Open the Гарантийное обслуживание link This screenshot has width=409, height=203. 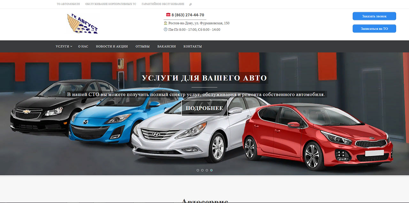163,4
